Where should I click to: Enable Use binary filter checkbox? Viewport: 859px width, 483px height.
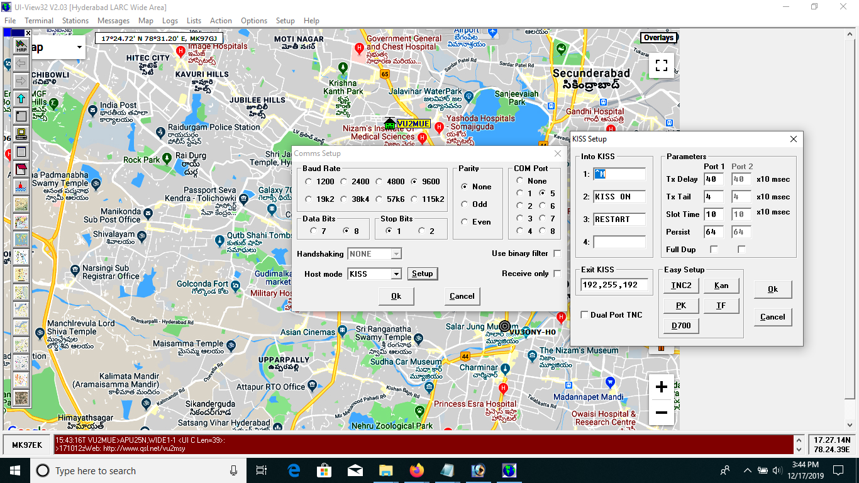click(x=557, y=253)
